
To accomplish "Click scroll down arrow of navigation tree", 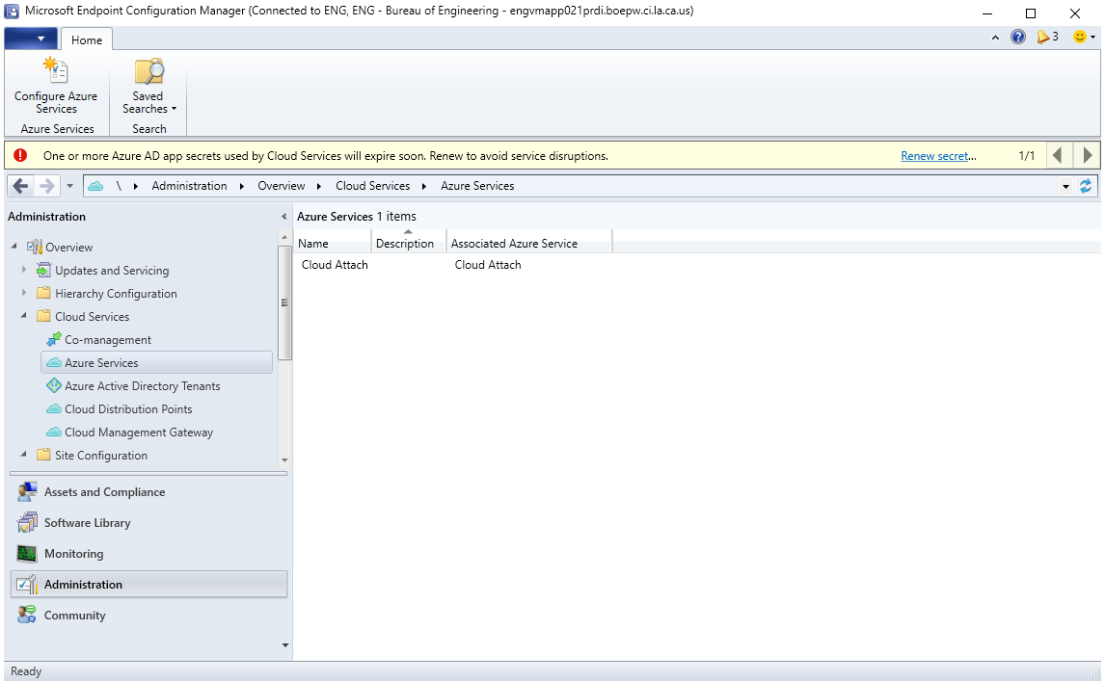I will pos(284,459).
